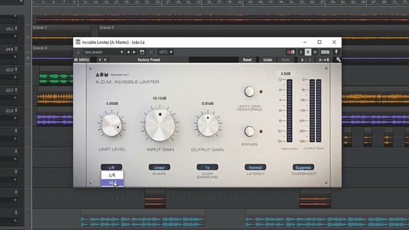
Task: Click the plugin icon in the title bar
Action: pos(78,42)
